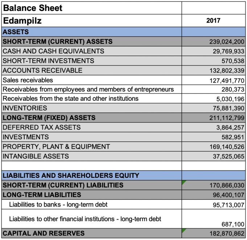Click the value 687,100
Viewport: 247px width, 240px height.
coord(233,224)
